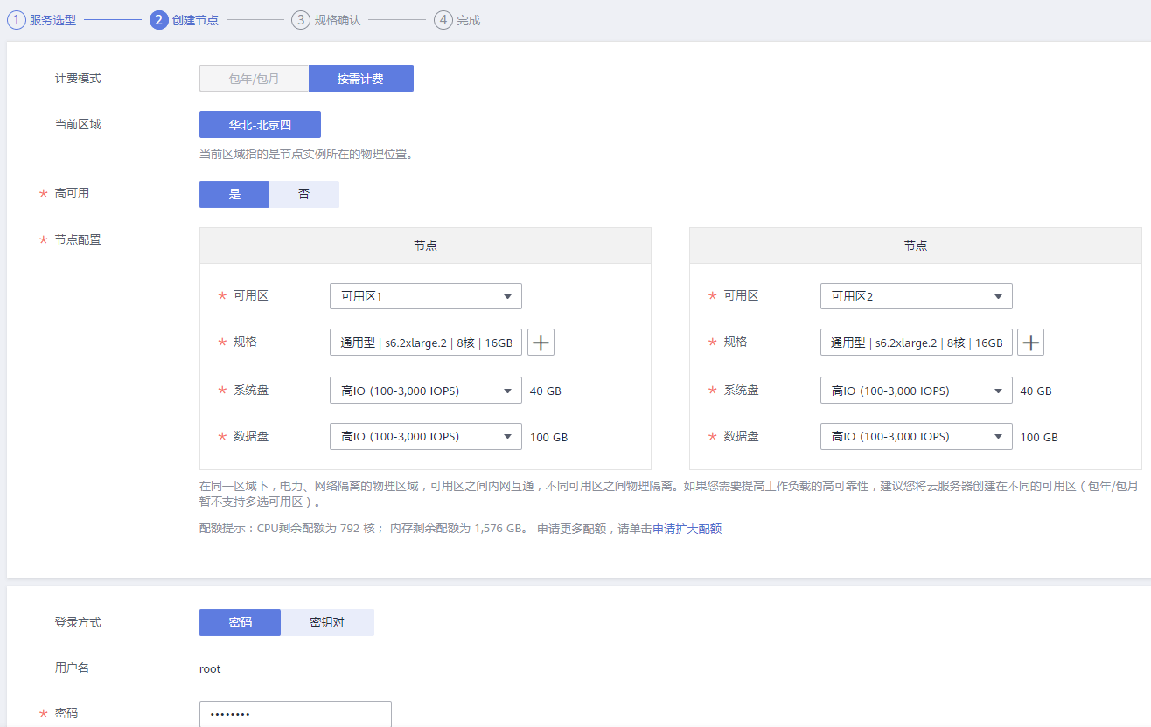Open left node 系统盘 type dropdown
The image size is (1151, 727).
(426, 391)
